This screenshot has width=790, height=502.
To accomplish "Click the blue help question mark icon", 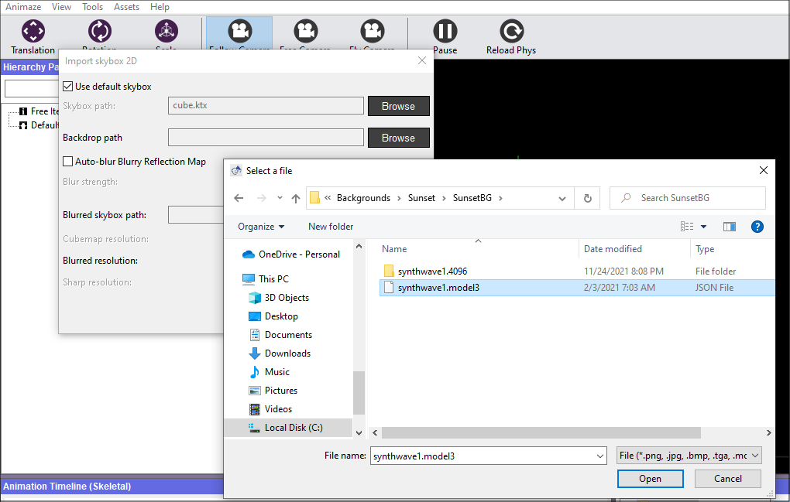I will pos(757,227).
